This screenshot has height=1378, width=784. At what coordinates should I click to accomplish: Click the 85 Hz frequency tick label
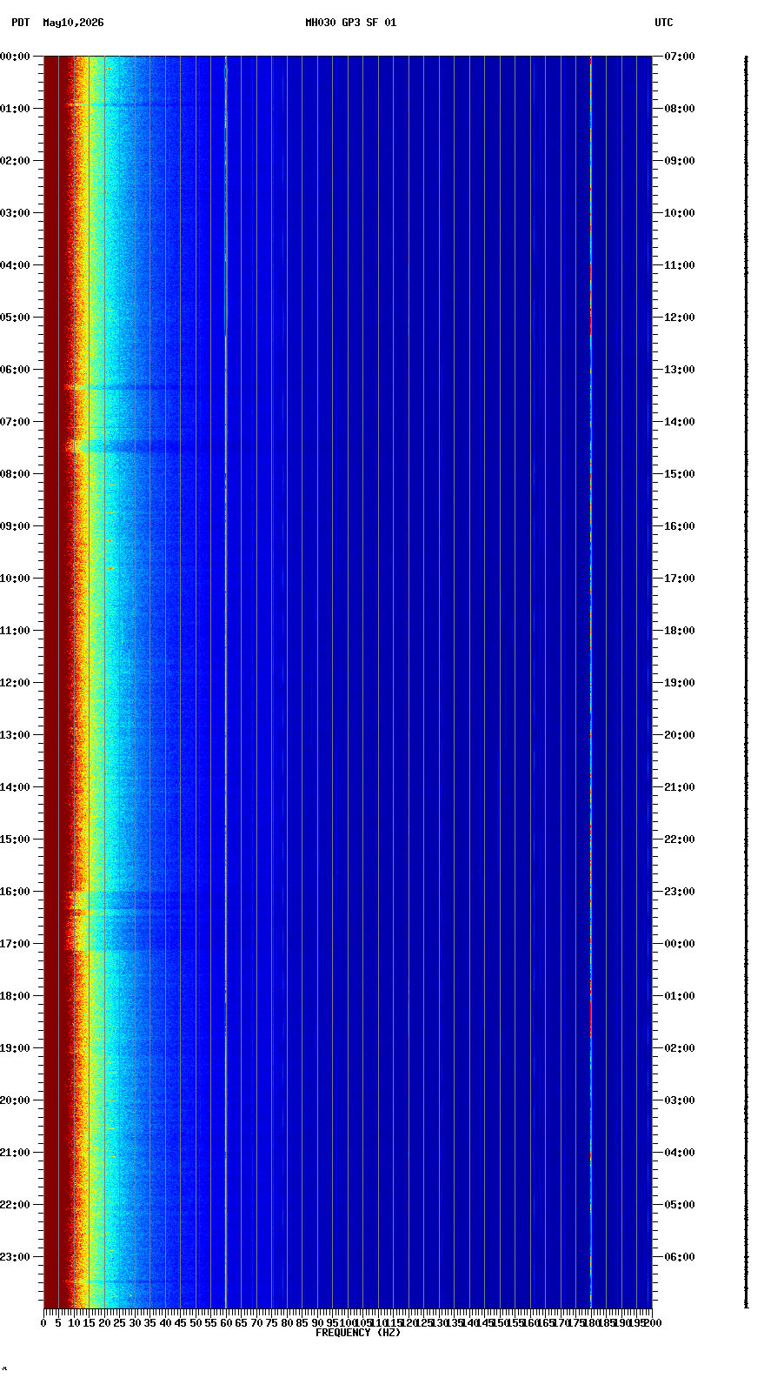click(302, 1323)
